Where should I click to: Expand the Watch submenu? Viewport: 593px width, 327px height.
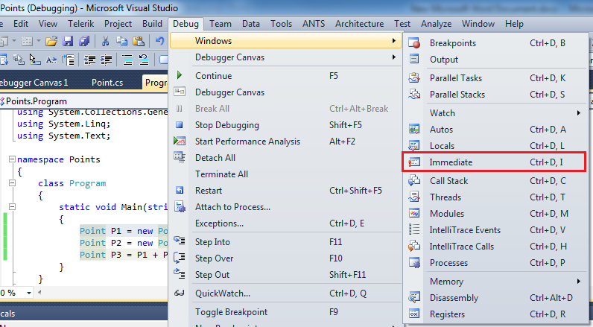coord(495,112)
